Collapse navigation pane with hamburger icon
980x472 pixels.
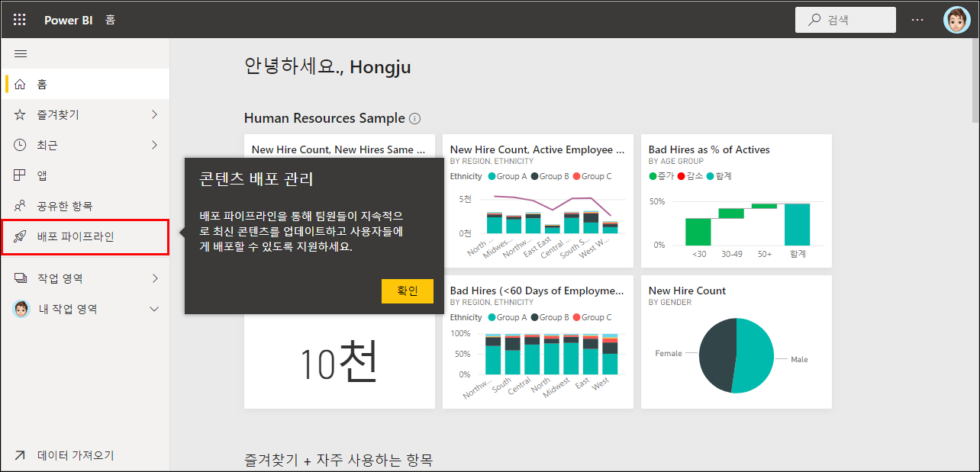pos(21,53)
